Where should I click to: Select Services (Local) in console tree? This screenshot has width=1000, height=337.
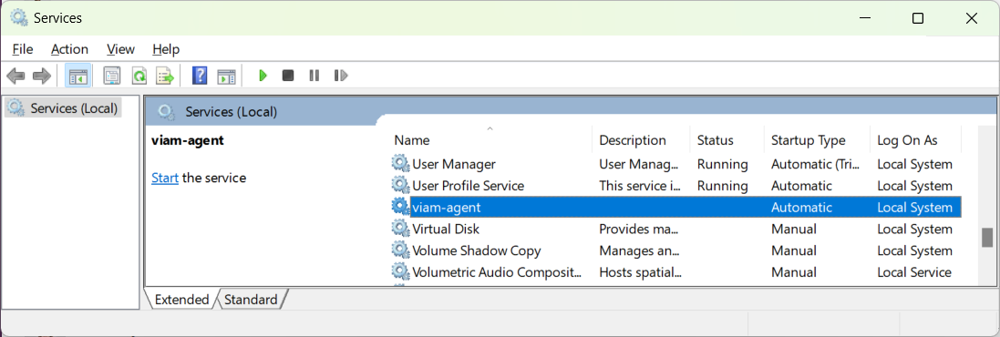(x=63, y=108)
